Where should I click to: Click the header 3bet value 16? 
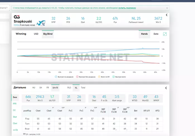tap(83, 18)
